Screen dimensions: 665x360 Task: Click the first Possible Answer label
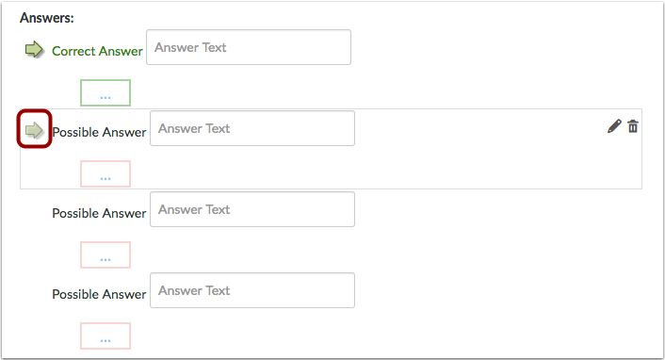coord(99,132)
